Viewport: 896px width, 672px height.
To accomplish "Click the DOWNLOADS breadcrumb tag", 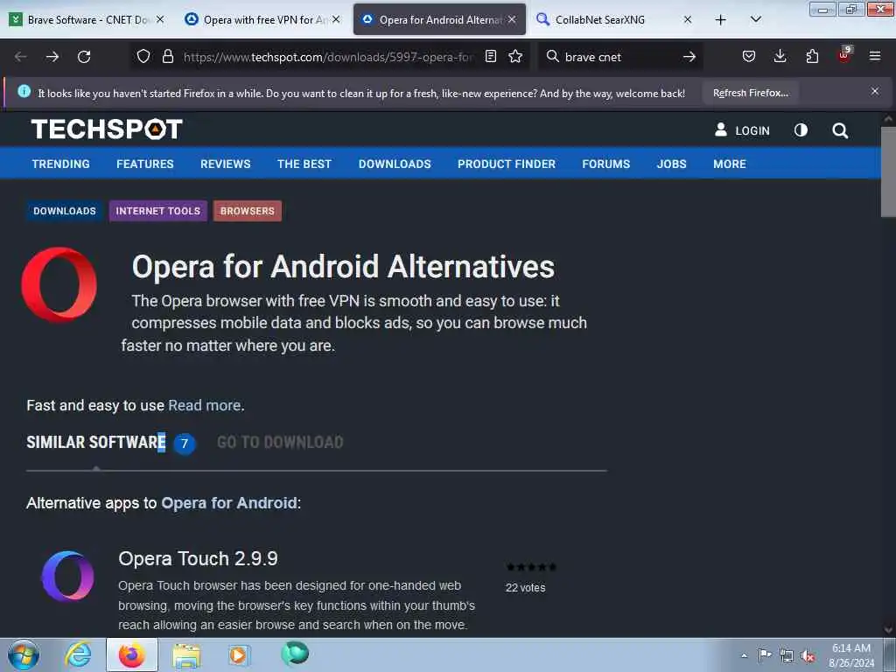I will (x=65, y=211).
